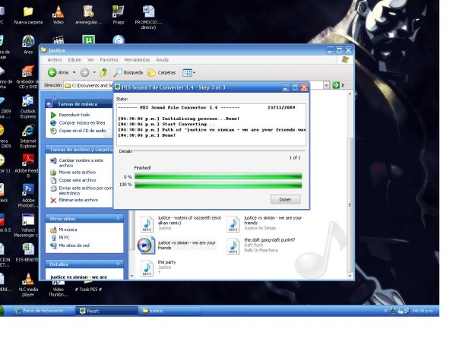Viewport: 456px width, 342px height.
Task: Click the converter State log text area
Action: [211, 125]
